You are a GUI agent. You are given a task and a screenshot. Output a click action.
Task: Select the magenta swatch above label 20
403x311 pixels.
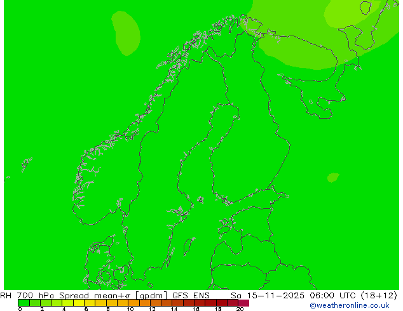point(243,303)
